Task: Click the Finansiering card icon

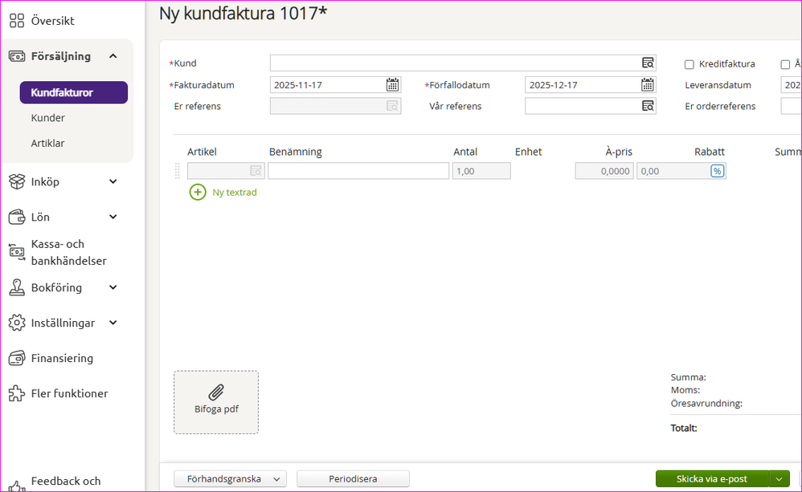Action: point(17,358)
